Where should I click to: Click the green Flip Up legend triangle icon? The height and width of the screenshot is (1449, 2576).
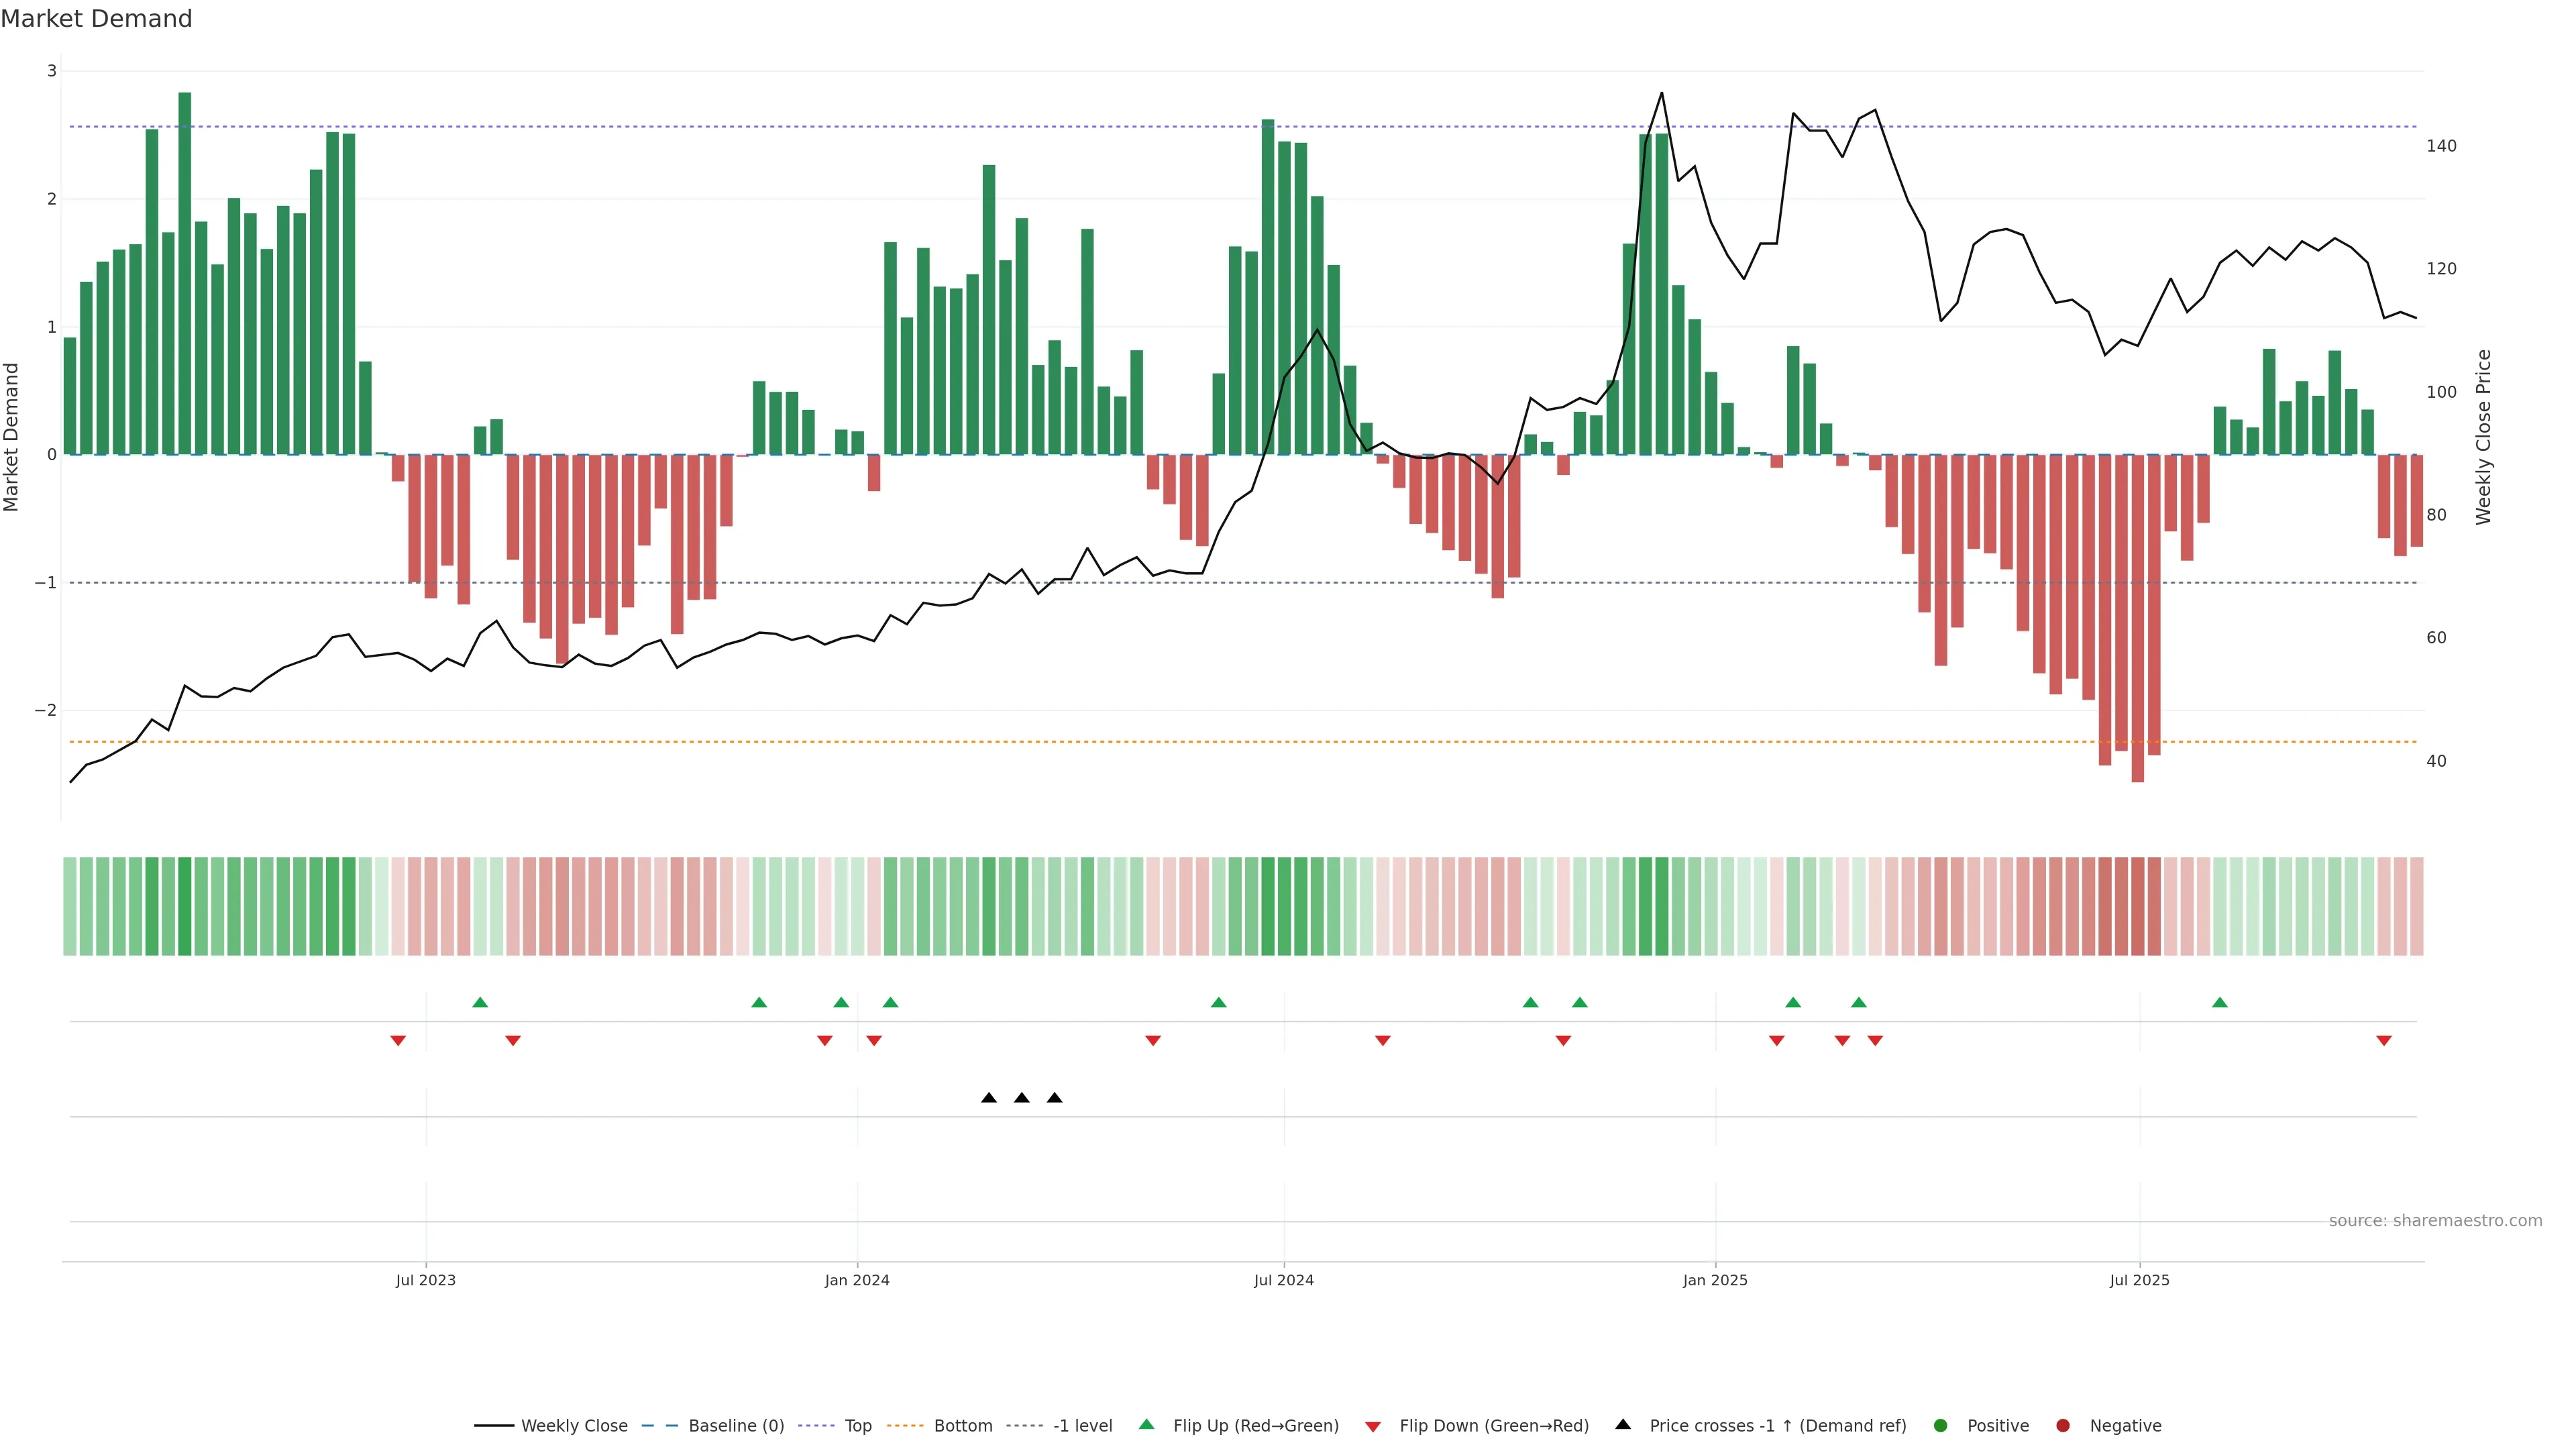click(x=1147, y=1425)
